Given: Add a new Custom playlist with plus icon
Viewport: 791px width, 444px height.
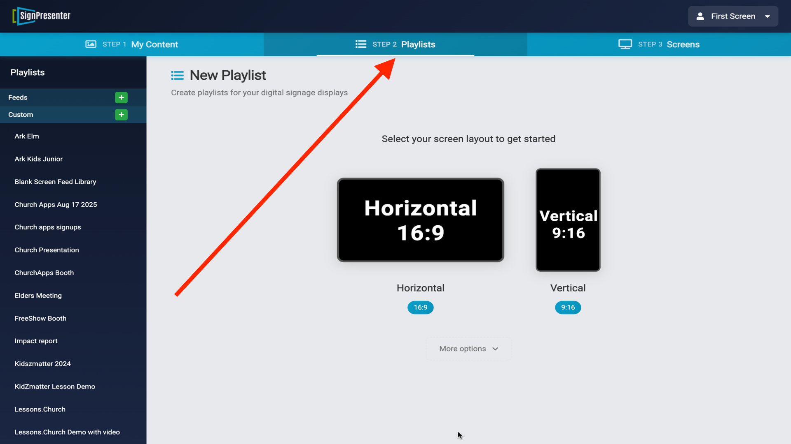Looking at the screenshot, I should pos(121,115).
